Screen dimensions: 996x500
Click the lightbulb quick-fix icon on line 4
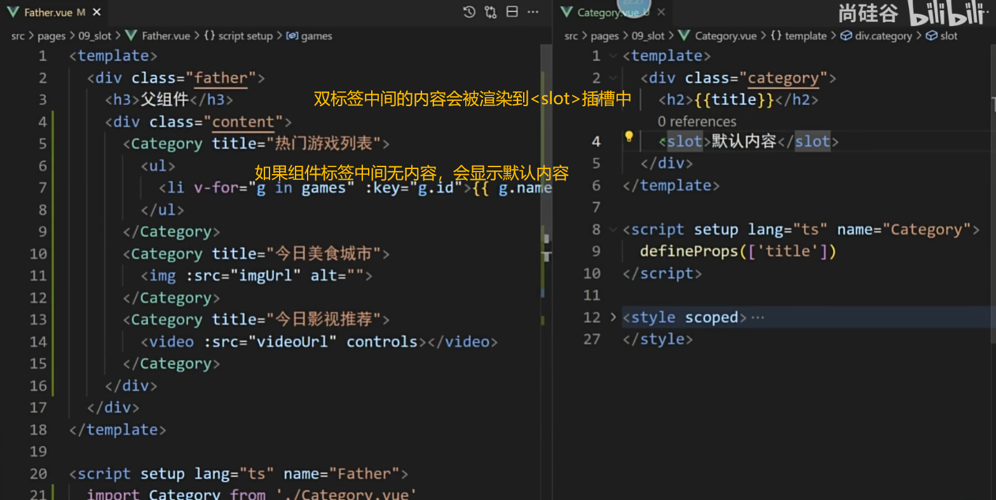click(629, 137)
